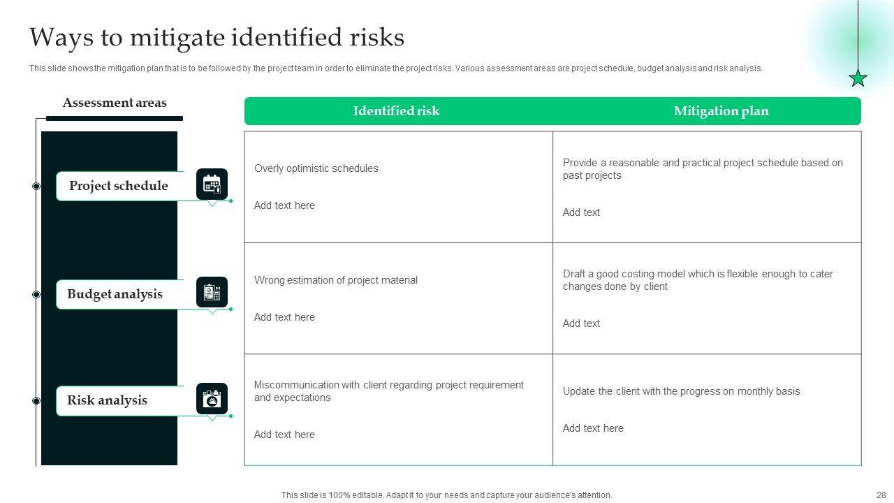Select the Project schedule timeline bullet
This screenshot has height=503, width=894.
pyautogui.click(x=36, y=186)
